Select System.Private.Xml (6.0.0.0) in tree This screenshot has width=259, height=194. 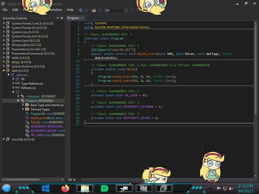30,36
